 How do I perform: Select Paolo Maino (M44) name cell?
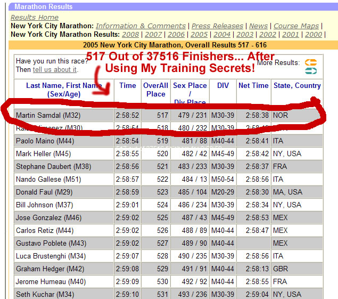pos(64,141)
